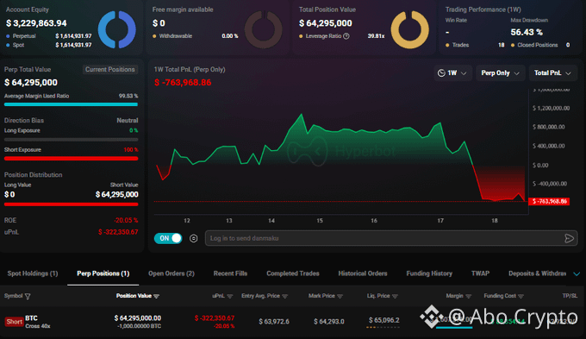Click the Long Value $0 text
Screen dimensions: 586x339
pos(9,194)
